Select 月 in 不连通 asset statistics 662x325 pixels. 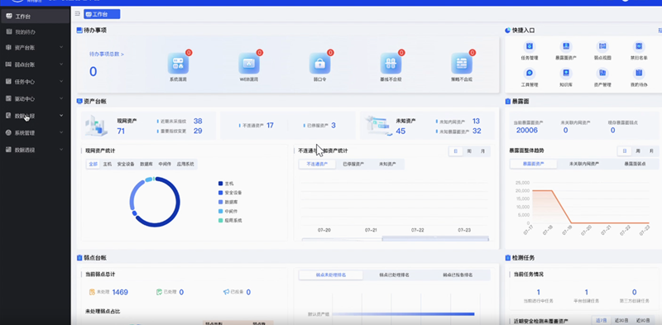point(482,151)
